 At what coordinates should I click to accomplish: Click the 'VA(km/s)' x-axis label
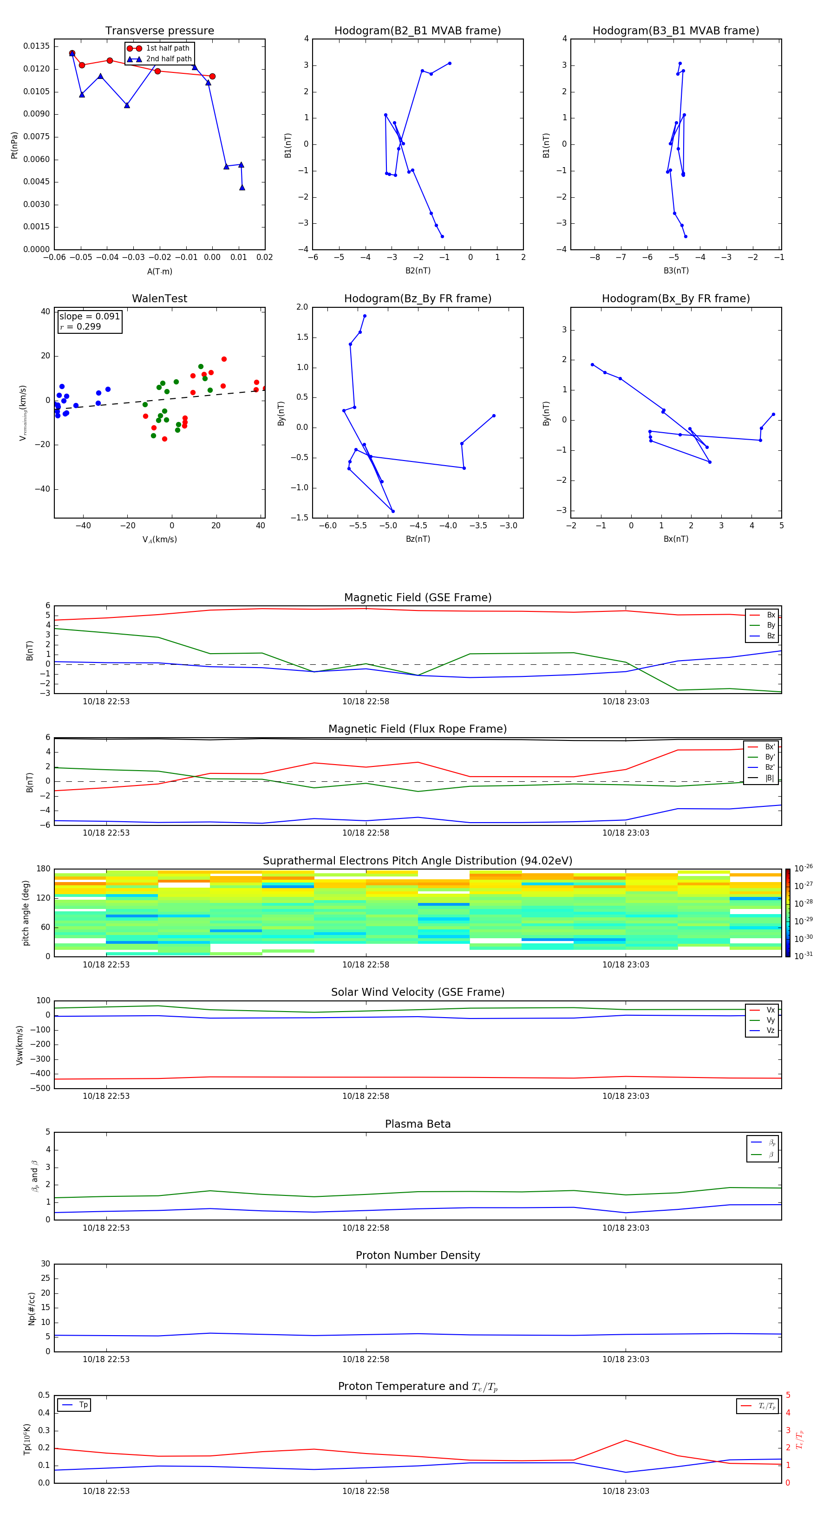159,539
